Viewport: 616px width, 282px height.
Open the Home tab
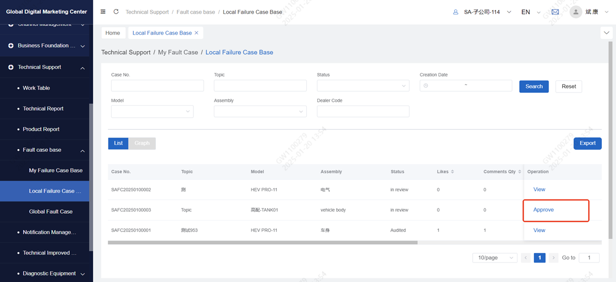113,33
